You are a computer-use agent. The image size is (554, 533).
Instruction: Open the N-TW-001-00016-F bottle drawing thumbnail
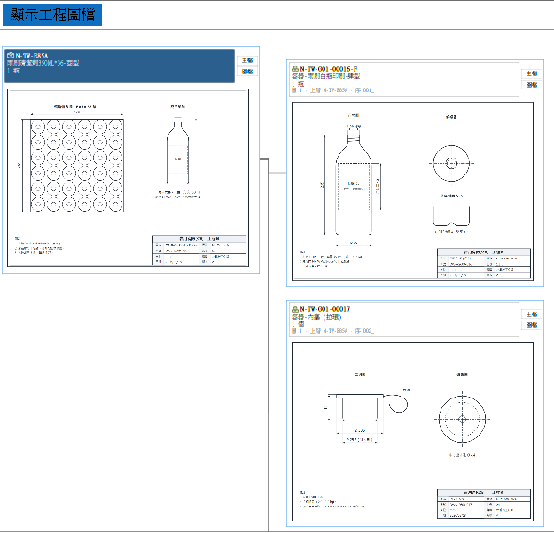click(x=412, y=191)
